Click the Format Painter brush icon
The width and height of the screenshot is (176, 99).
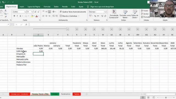coord(5,16)
